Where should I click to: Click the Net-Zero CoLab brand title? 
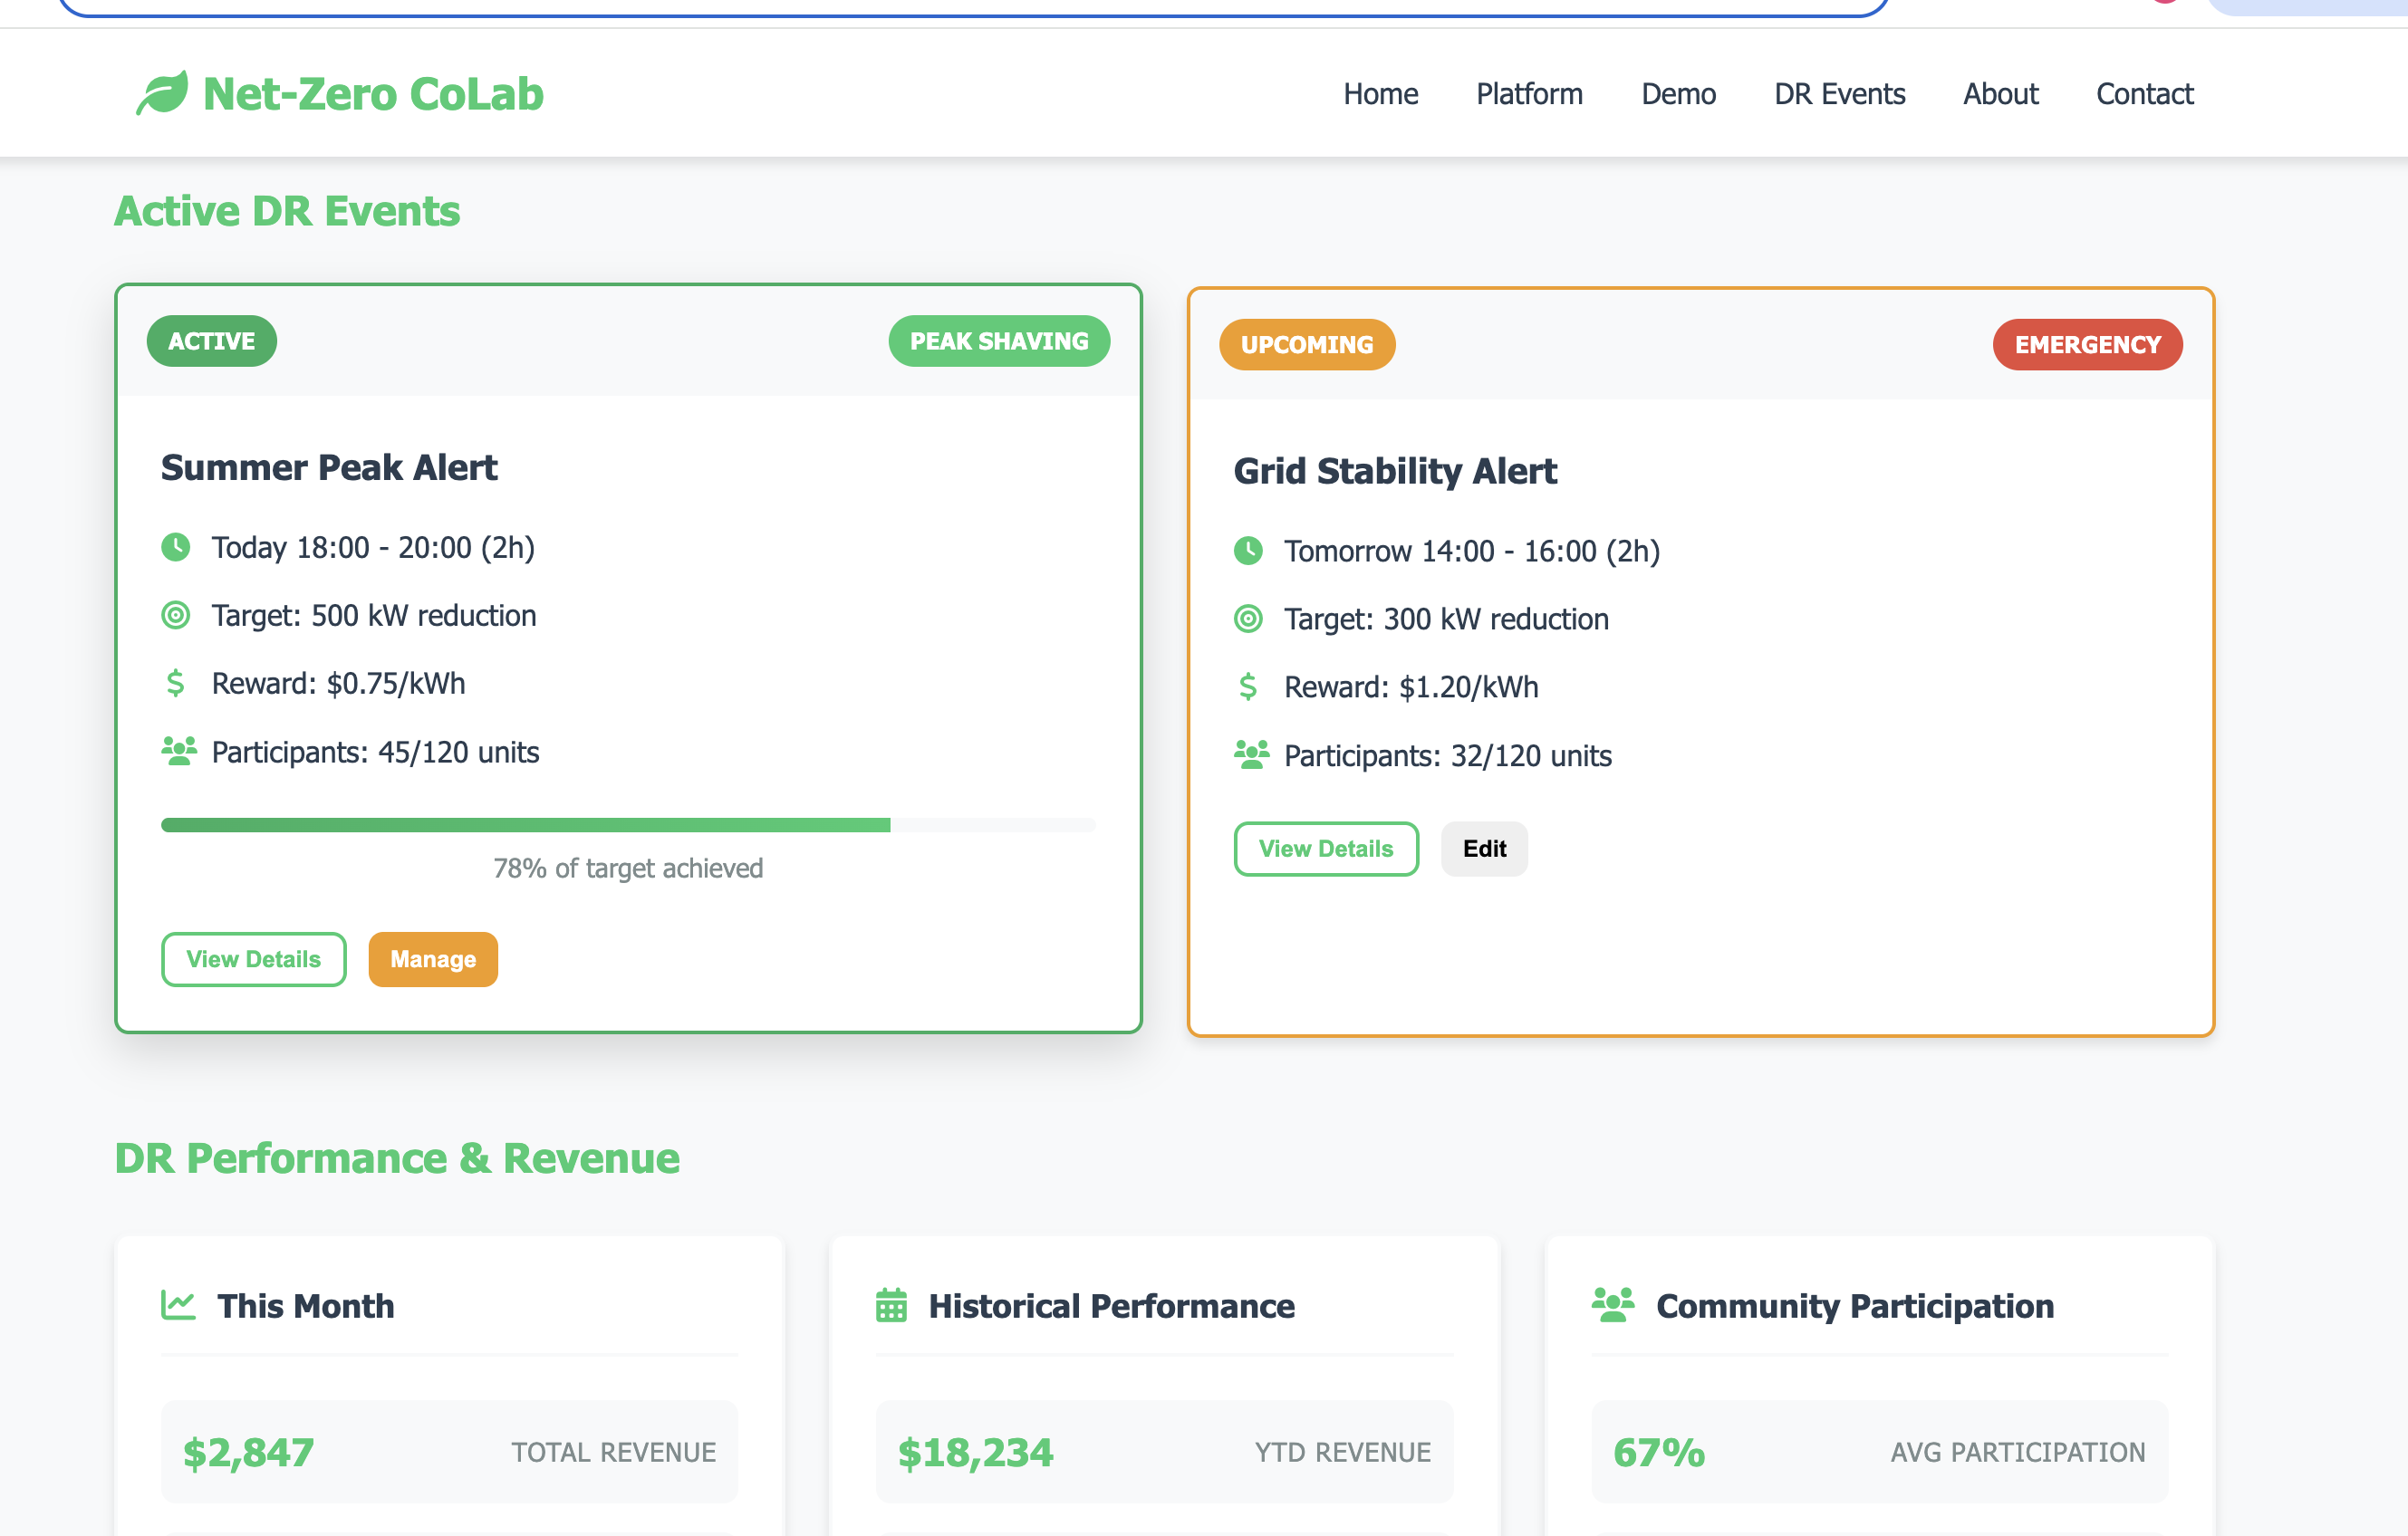pyautogui.click(x=373, y=94)
